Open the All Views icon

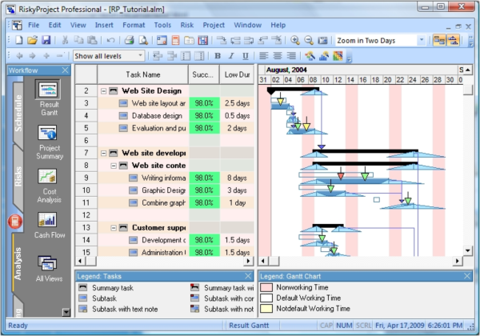[50, 268]
